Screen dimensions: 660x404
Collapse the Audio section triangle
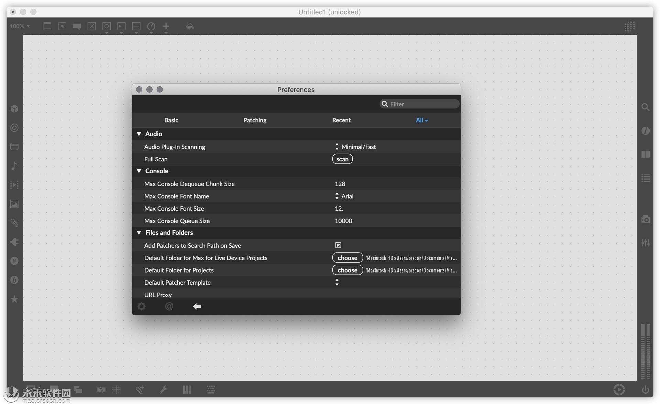point(139,134)
